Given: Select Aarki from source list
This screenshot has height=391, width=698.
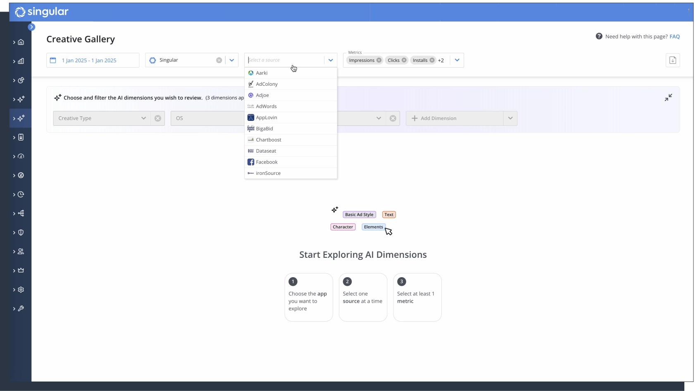Looking at the screenshot, I should (x=291, y=73).
